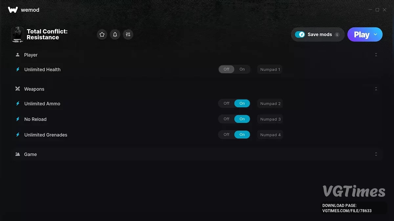The width and height of the screenshot is (394, 221).
Task: Collapse the Player section with its chevron
Action: [x=376, y=55]
